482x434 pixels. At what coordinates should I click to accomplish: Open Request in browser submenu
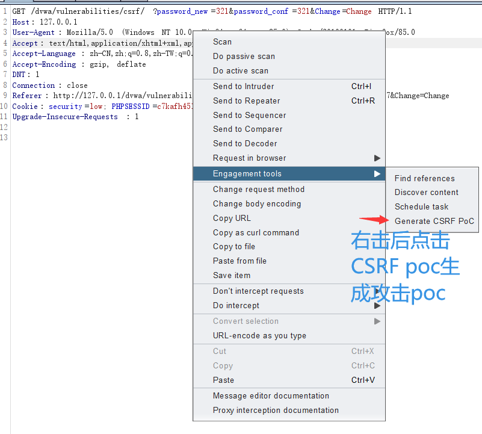coord(289,158)
